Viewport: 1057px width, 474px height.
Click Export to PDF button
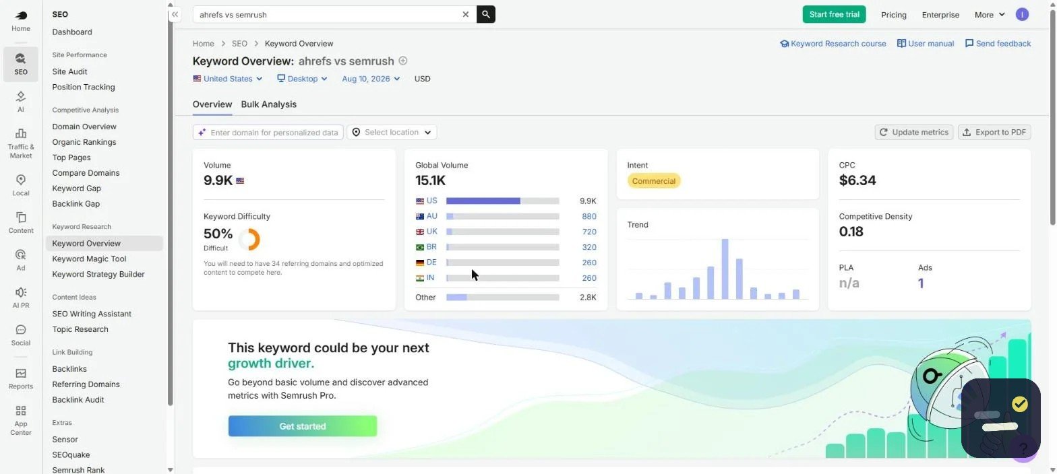click(994, 133)
